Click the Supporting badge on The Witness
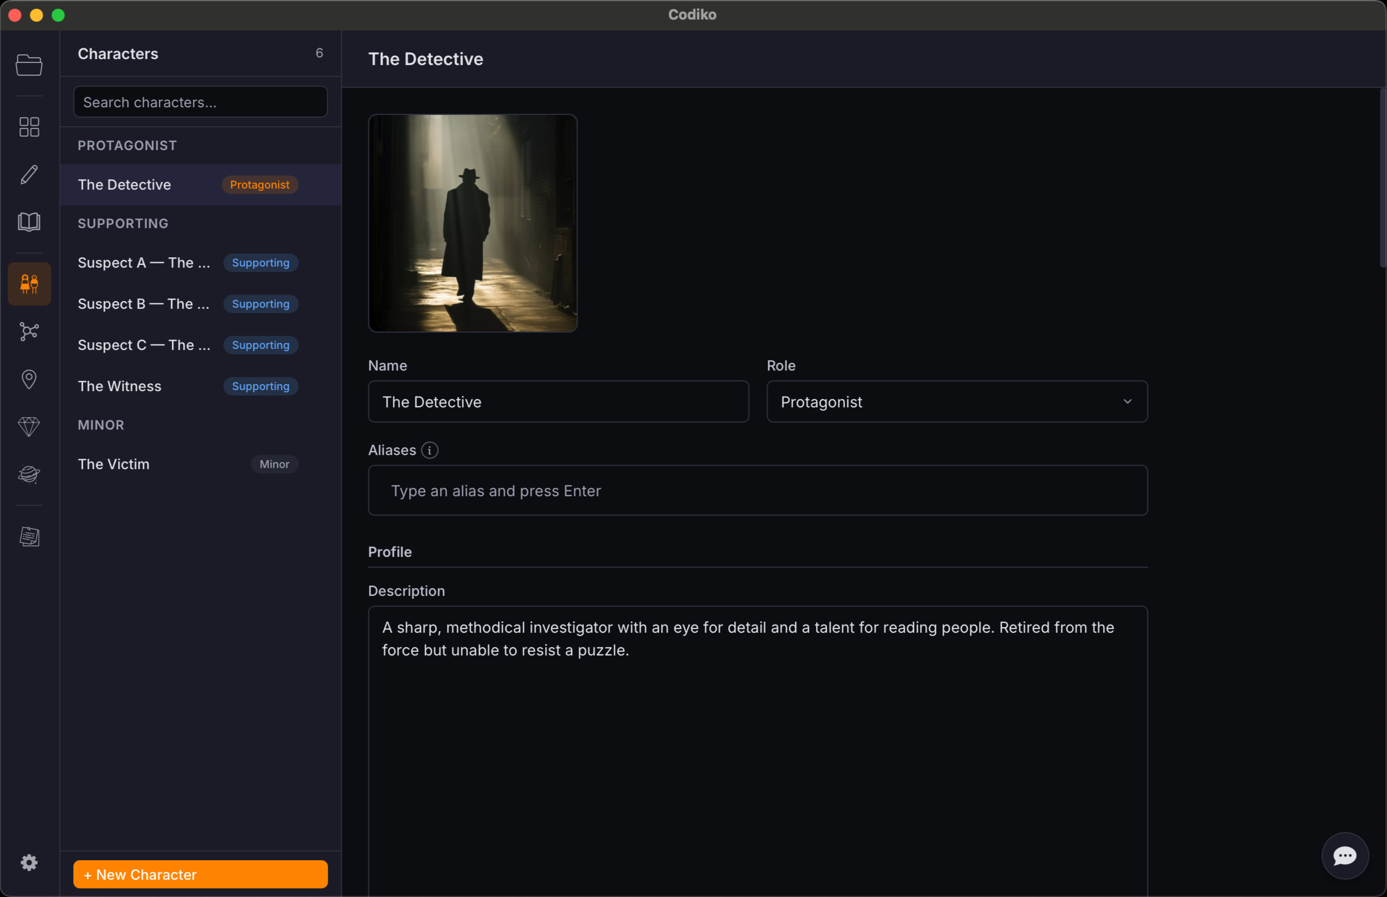The width and height of the screenshot is (1387, 897). [x=261, y=386]
